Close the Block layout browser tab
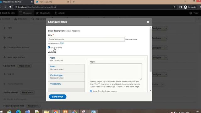Image resolution: width=201 pixels, height=113 pixels. pos(32,2)
